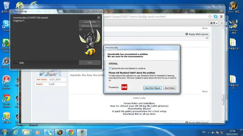Switch to Skype in taskbar
Image resolution: width=243 pixels, height=136 pixels.
49,132
